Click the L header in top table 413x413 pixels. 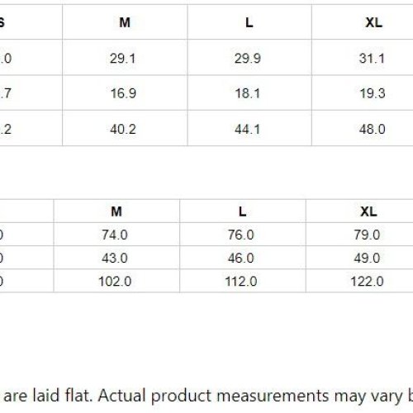tap(249, 22)
